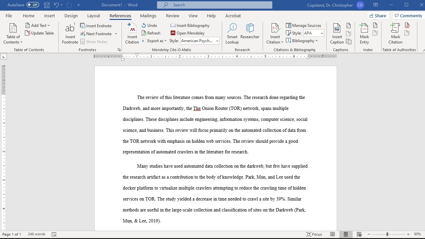
Task: Click the Show Notes option
Action: click(94, 42)
